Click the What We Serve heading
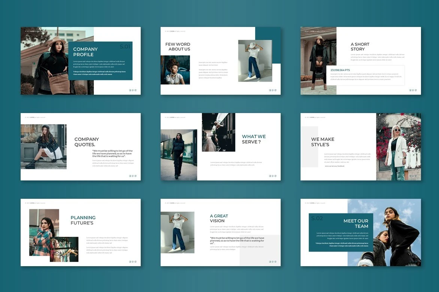This screenshot has width=439, height=292. [254, 139]
